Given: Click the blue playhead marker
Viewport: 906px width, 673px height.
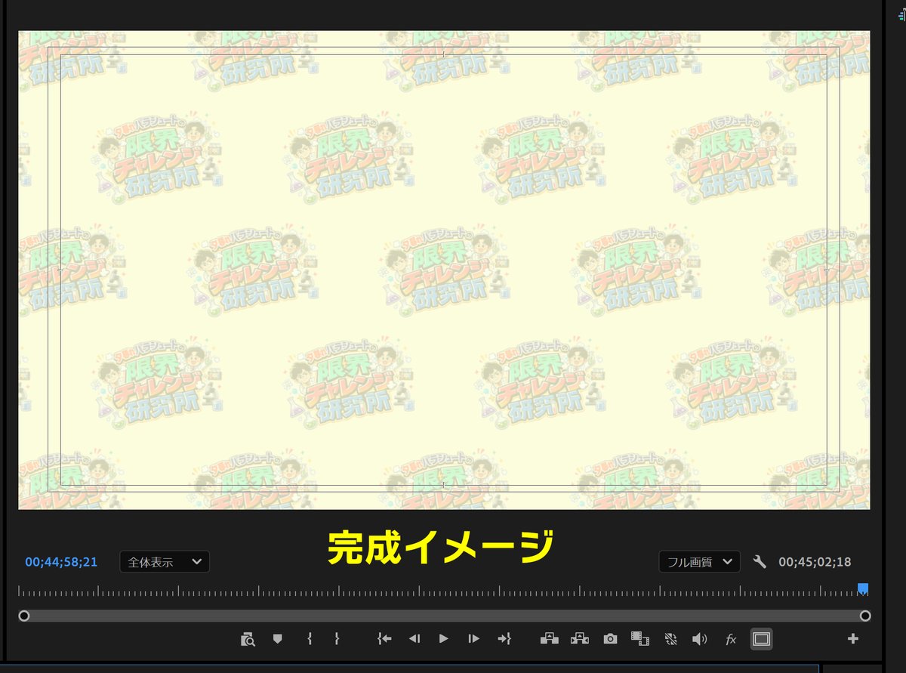Looking at the screenshot, I should coord(863,588).
